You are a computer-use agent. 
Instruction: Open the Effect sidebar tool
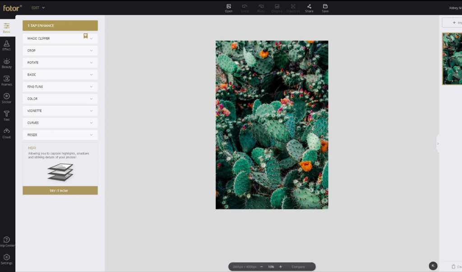(6, 45)
